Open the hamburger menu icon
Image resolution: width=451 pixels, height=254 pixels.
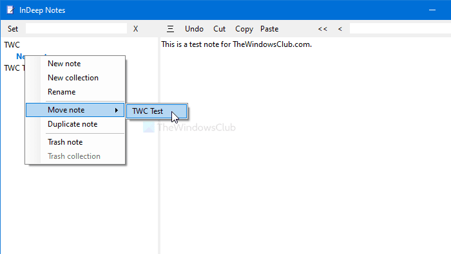170,29
